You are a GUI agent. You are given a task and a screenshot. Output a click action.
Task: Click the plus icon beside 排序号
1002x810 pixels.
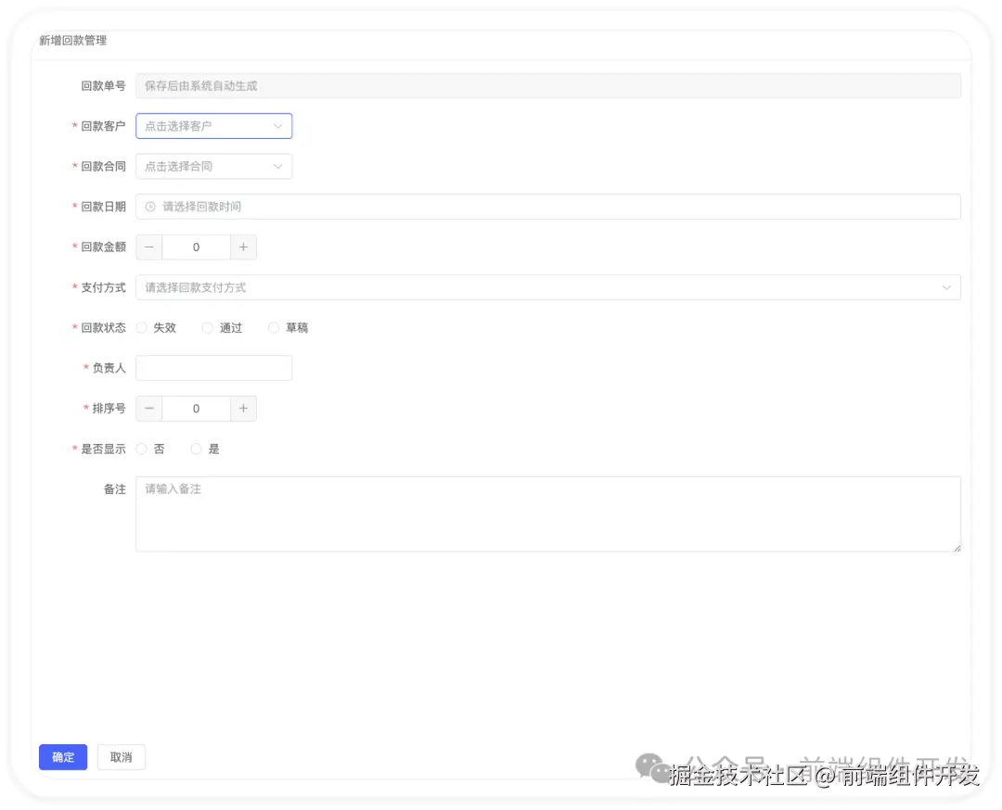pyautogui.click(x=243, y=408)
